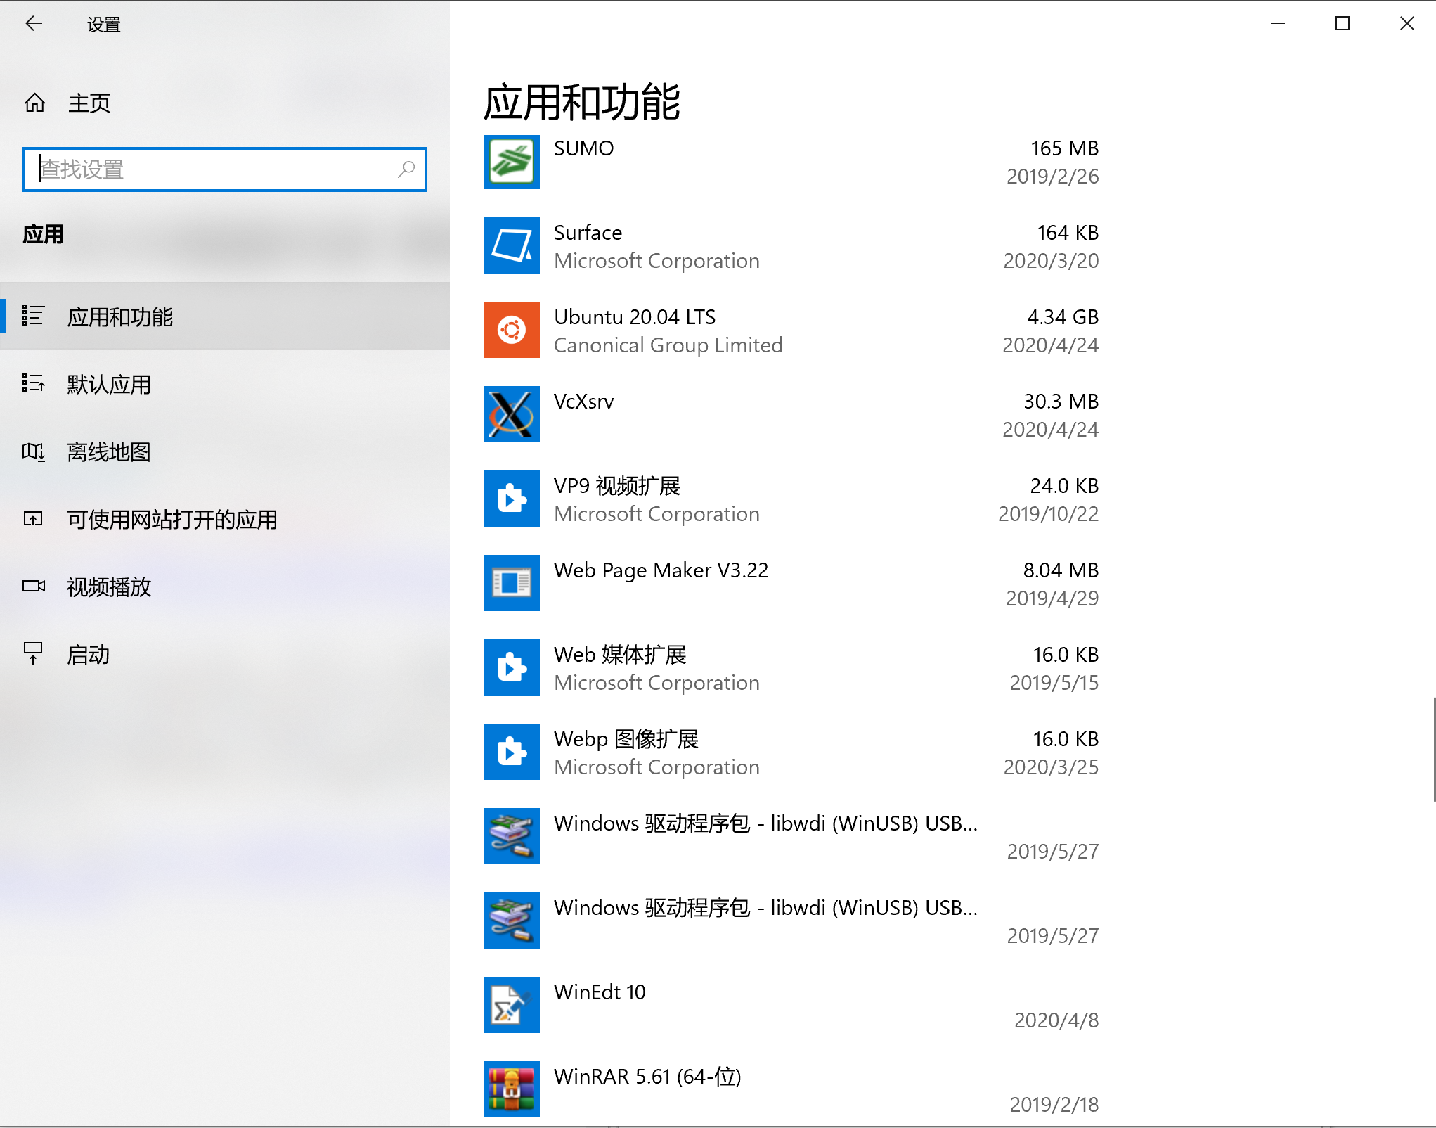Select 应用和功能 in the sidebar
The width and height of the screenshot is (1436, 1128).
point(225,316)
